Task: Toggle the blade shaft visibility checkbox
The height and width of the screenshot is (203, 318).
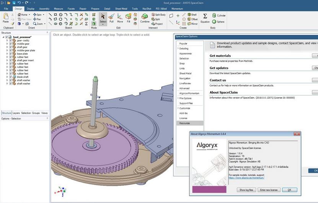Action: point(11,77)
